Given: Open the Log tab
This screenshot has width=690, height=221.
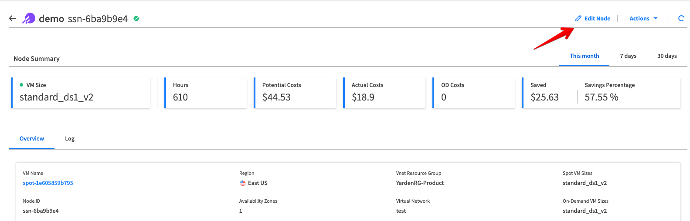Looking at the screenshot, I should 70,139.
